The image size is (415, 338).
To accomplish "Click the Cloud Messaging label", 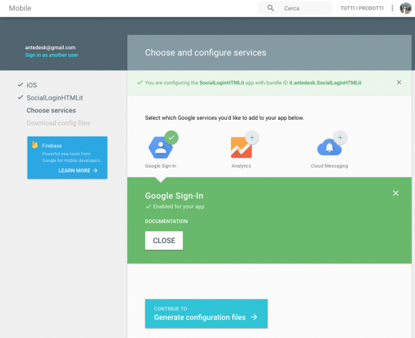I will pyautogui.click(x=329, y=166).
